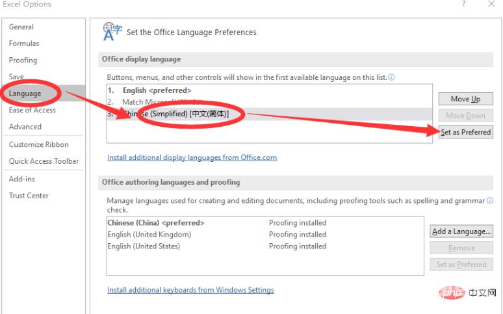The width and height of the screenshot is (503, 314).
Task: Select Quick Access Toolbar category
Action: [x=44, y=161]
